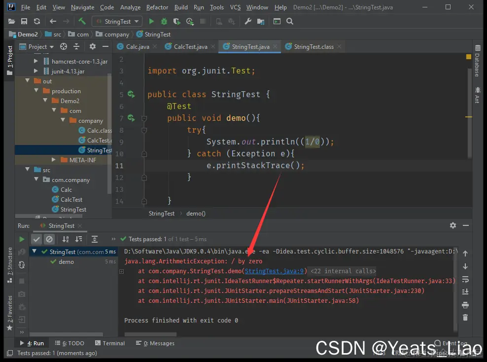The image size is (487, 362).
Task: Toggle Show Passed tests checkmark
Action: 36,239
